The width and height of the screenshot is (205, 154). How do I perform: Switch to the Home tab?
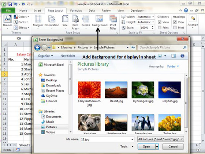(x=23, y=11)
